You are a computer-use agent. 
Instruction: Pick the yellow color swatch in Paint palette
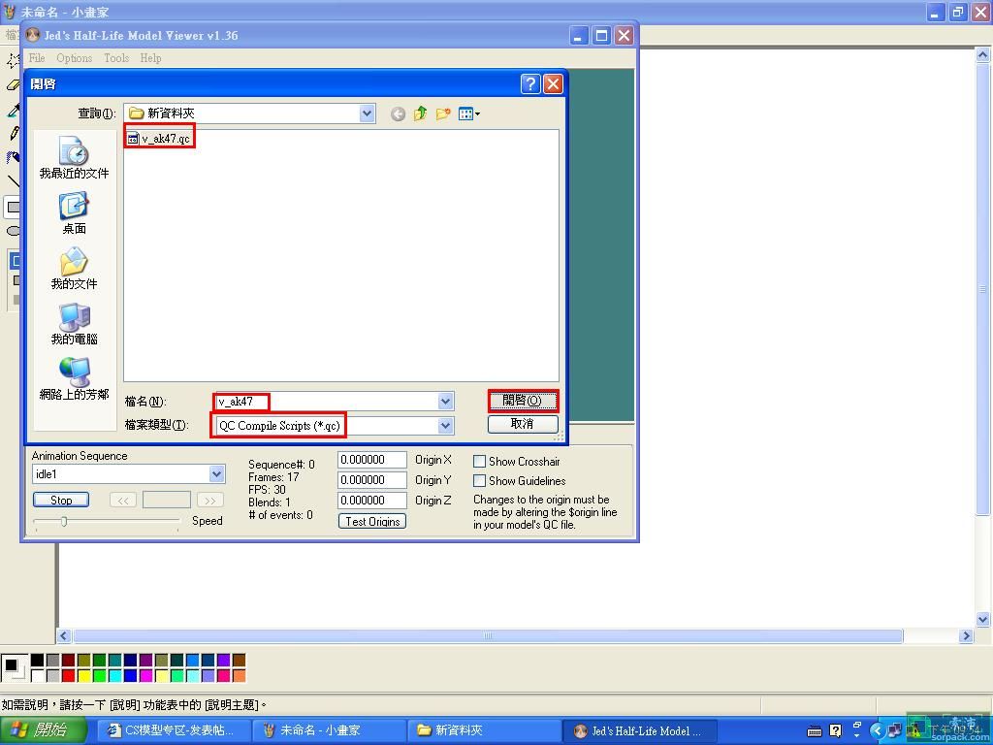pyautogui.click(x=83, y=676)
